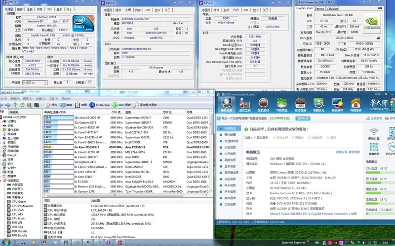Click 显卡温度 47℃ progress bar in Ludashi

pyautogui.click(x=380, y=183)
